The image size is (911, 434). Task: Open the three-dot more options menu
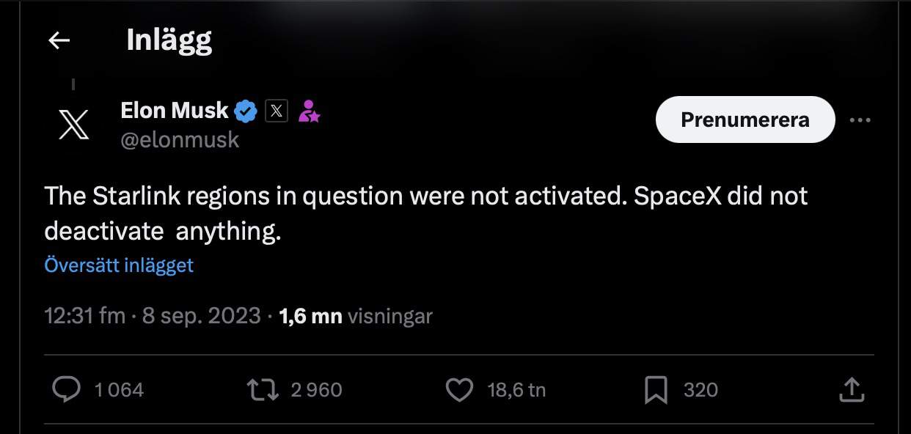(859, 120)
